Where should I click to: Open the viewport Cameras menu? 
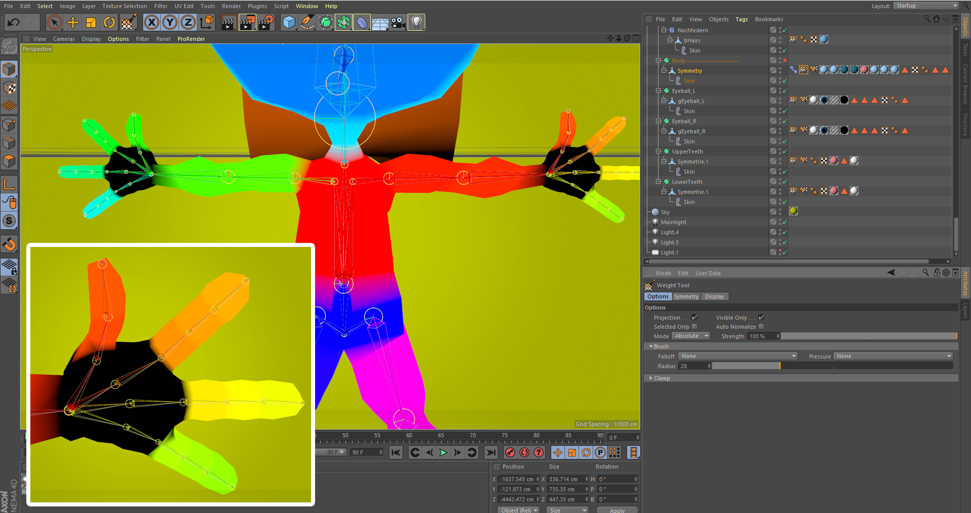(x=64, y=39)
